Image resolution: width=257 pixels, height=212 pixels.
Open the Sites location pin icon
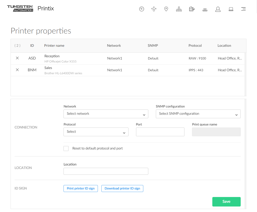click(x=166, y=9)
